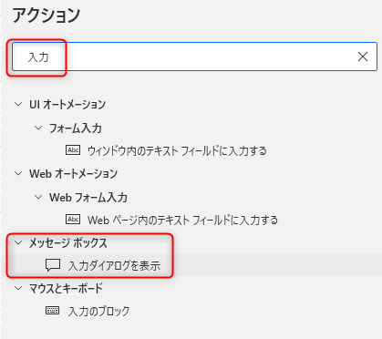The image size is (382, 339).
Task: Collapse the メッセージ ボックス group chevron
Action: tap(18, 242)
